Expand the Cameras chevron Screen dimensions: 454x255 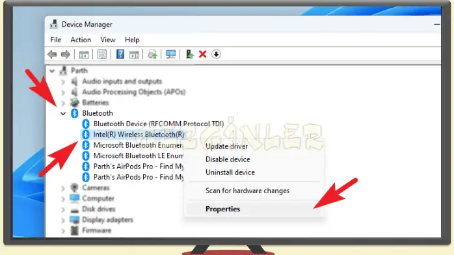63,188
